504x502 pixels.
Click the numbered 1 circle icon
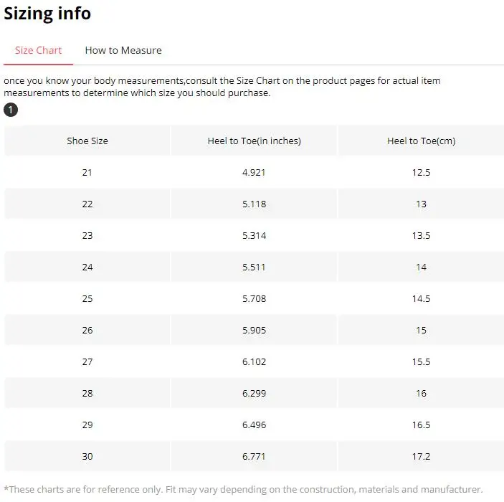pyautogui.click(x=11, y=110)
